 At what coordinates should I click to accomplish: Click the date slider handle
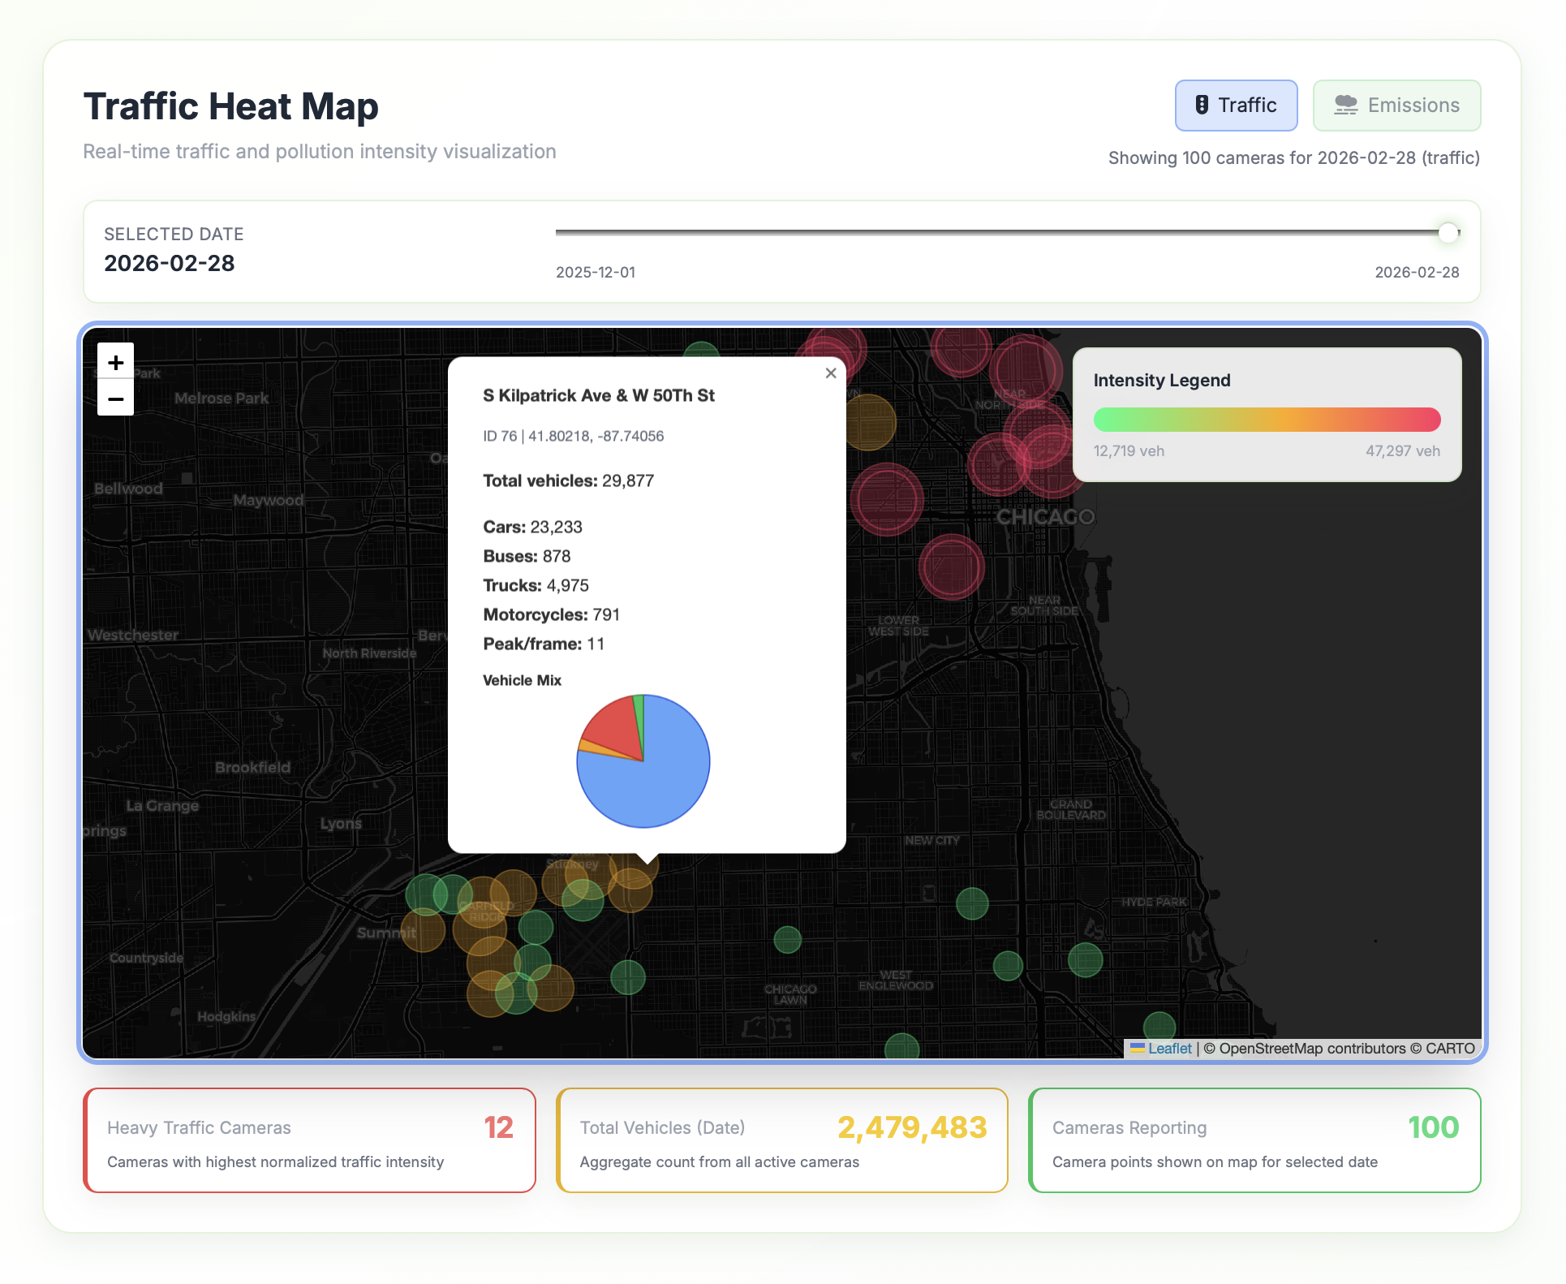[x=1448, y=233]
